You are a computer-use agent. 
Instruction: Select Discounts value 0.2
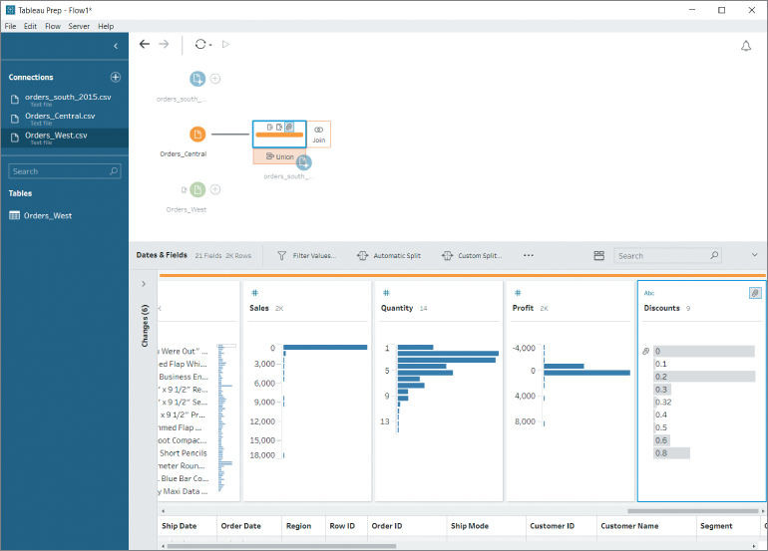coord(704,377)
